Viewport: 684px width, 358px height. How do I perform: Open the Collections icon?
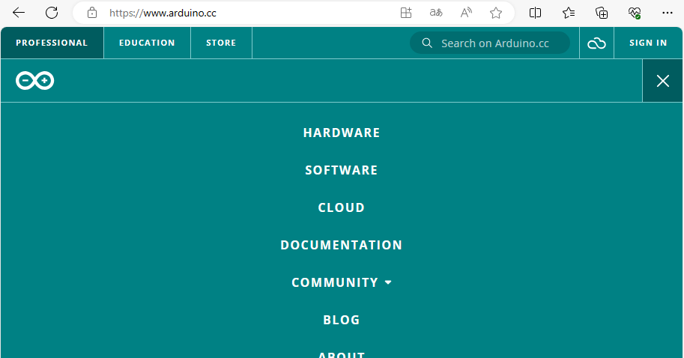coord(602,13)
